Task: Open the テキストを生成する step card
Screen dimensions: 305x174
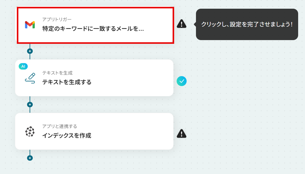Action: (x=94, y=78)
